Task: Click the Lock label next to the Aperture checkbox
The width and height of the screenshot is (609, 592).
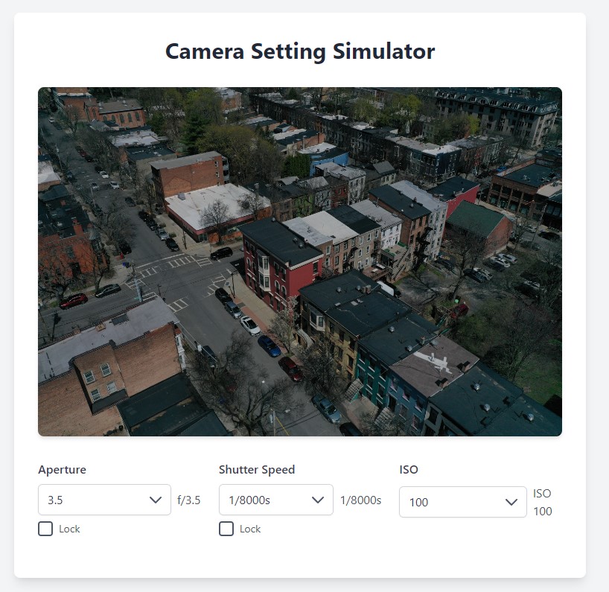Action: [x=70, y=529]
